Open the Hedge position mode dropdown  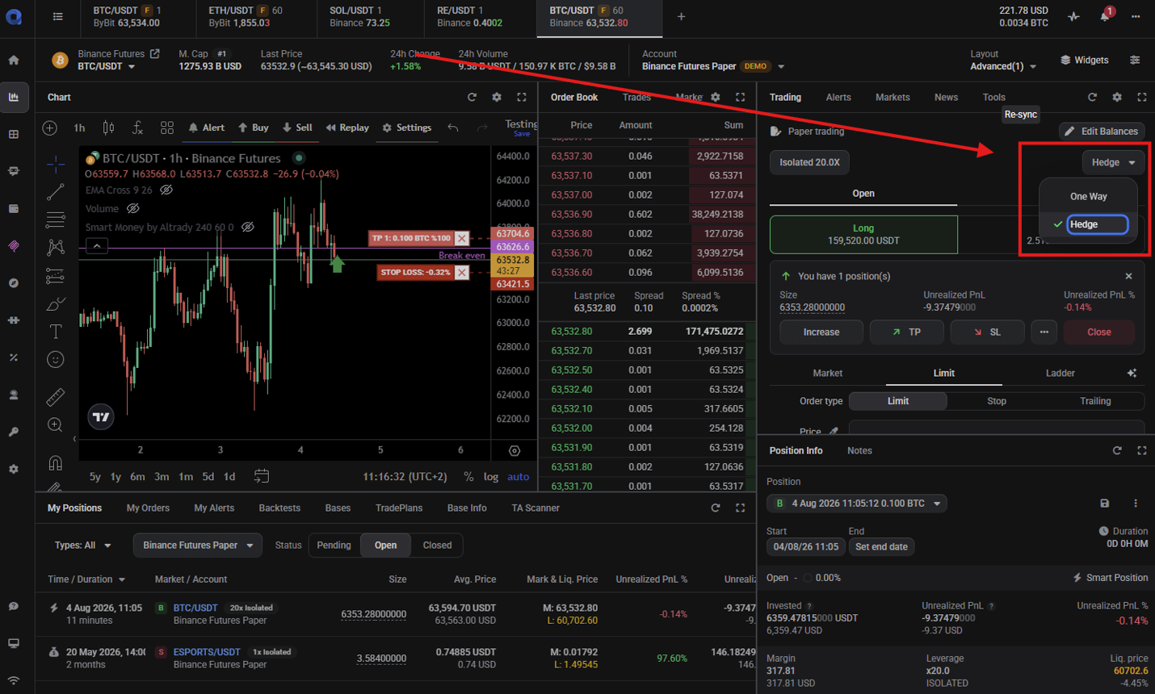(x=1113, y=162)
